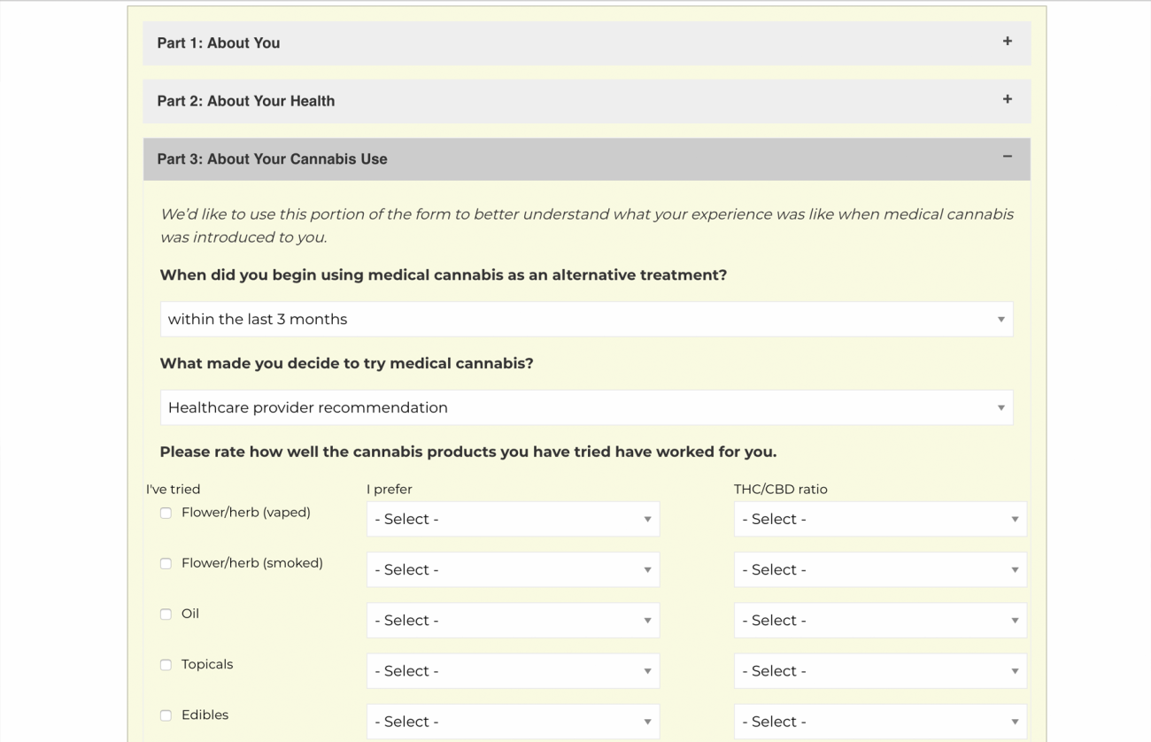
Task: Enable the Topicals checkbox
Action: pos(166,665)
